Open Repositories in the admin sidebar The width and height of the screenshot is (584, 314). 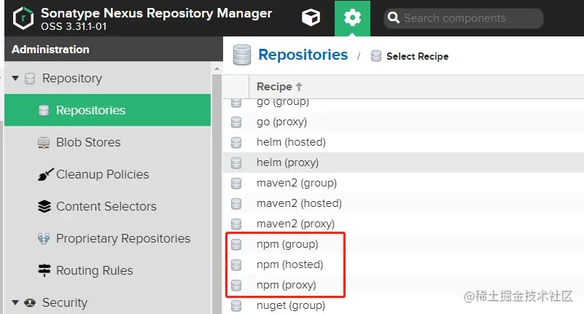point(108,110)
